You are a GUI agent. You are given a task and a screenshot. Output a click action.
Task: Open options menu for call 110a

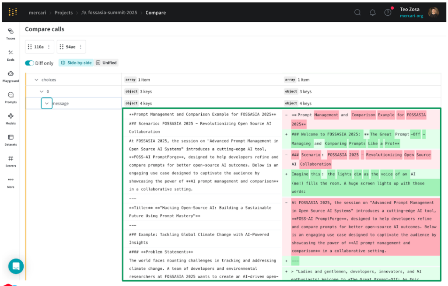[x=49, y=47]
